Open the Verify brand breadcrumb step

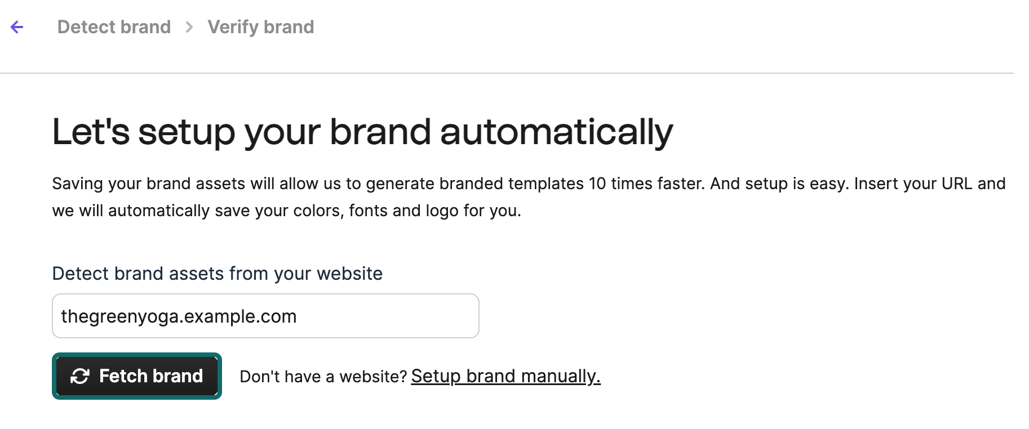pyautogui.click(x=260, y=26)
